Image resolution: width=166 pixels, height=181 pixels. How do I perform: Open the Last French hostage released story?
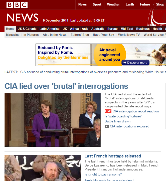113,156
